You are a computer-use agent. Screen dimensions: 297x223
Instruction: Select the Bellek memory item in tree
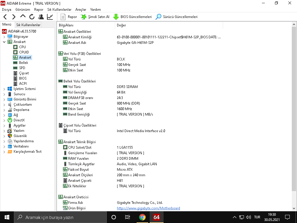[23, 63]
